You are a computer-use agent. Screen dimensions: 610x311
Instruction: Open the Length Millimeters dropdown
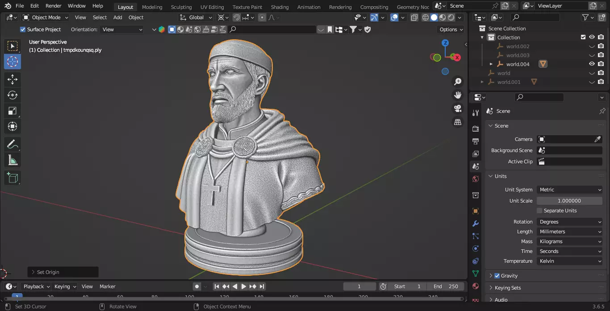[x=569, y=232]
